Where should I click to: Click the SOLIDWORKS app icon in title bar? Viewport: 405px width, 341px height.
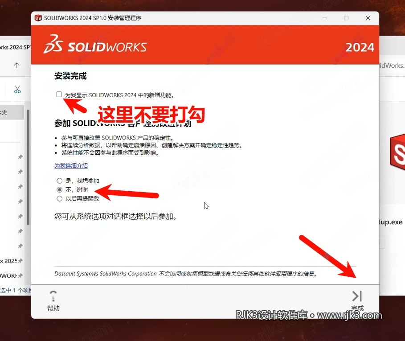[x=38, y=18]
